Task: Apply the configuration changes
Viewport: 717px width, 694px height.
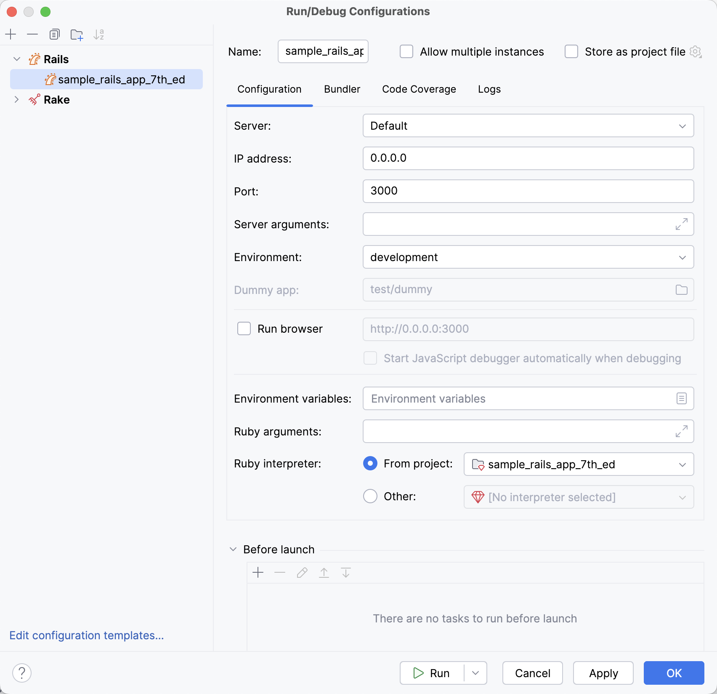Action: (x=603, y=673)
